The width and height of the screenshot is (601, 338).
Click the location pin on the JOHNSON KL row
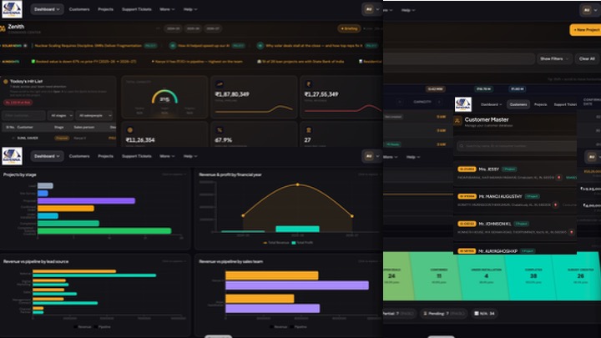[572, 232]
